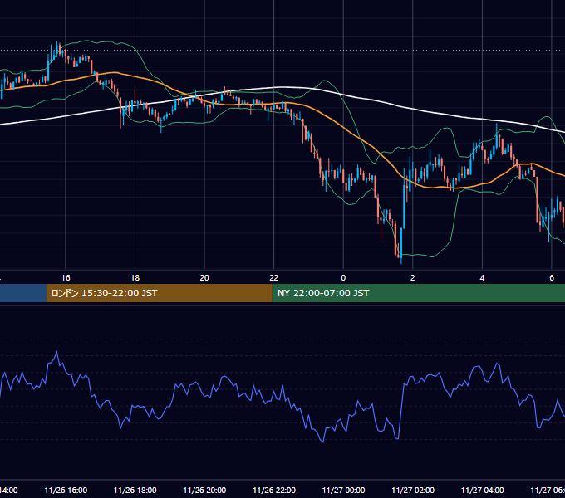Click the hour label 20 on upper time axis
This screenshot has height=498, width=565.
point(204,278)
